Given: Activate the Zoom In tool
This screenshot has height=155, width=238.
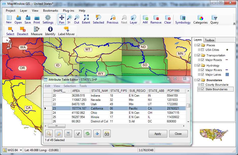Looking at the screenshot, I should (69, 19).
